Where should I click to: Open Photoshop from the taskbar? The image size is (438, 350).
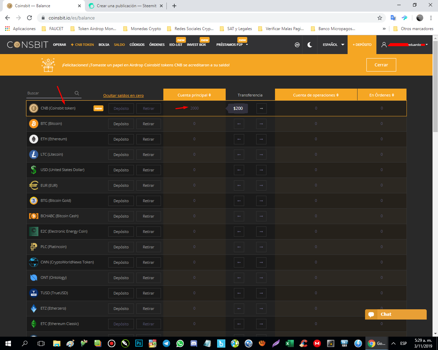139,343
